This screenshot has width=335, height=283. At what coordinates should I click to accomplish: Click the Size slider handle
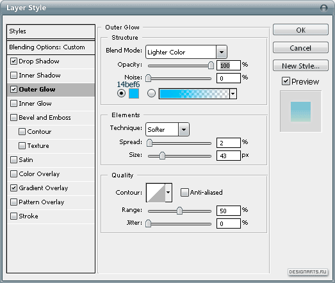162,156
